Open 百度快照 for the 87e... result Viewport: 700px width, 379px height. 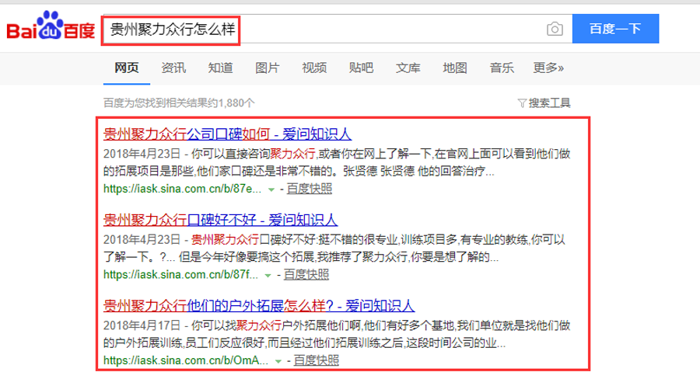[x=309, y=189]
